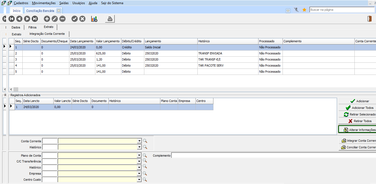Switch to the Filtros tab

tap(32, 27)
